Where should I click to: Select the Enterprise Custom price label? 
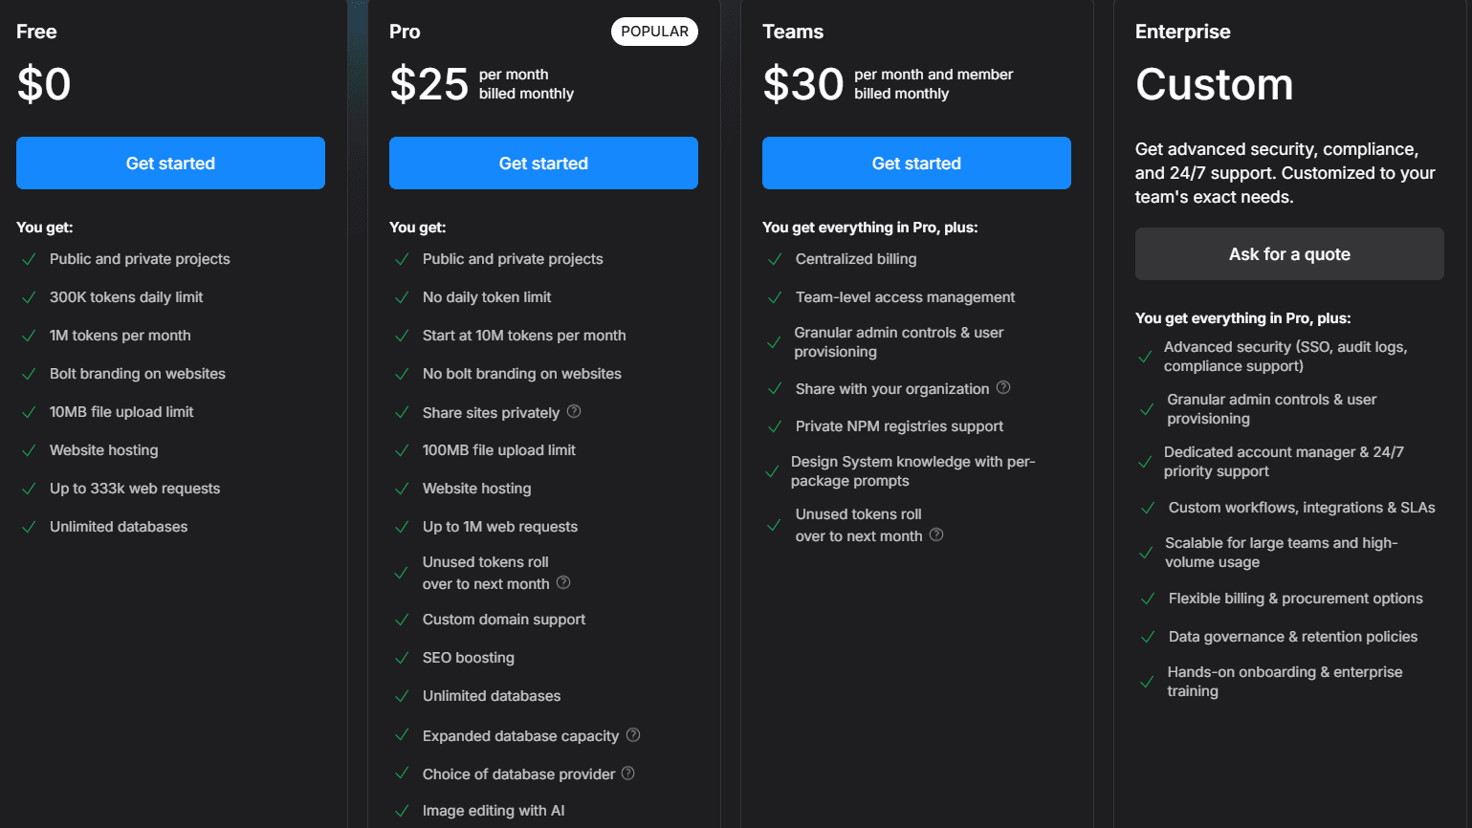click(1214, 85)
